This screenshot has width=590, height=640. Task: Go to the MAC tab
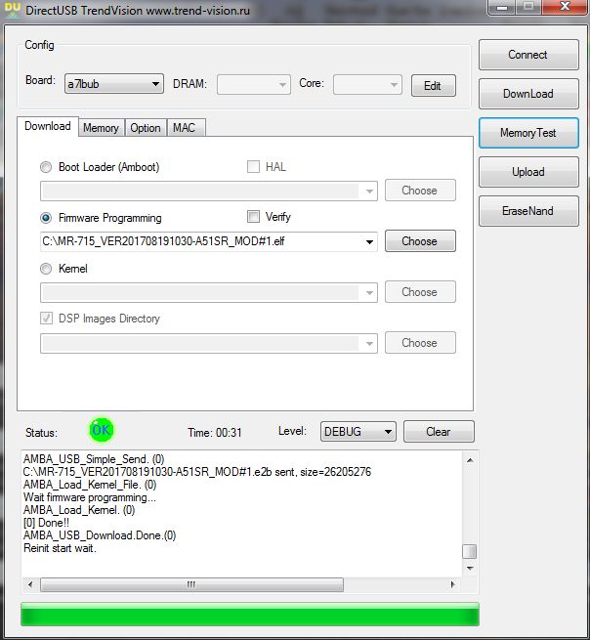(x=184, y=128)
